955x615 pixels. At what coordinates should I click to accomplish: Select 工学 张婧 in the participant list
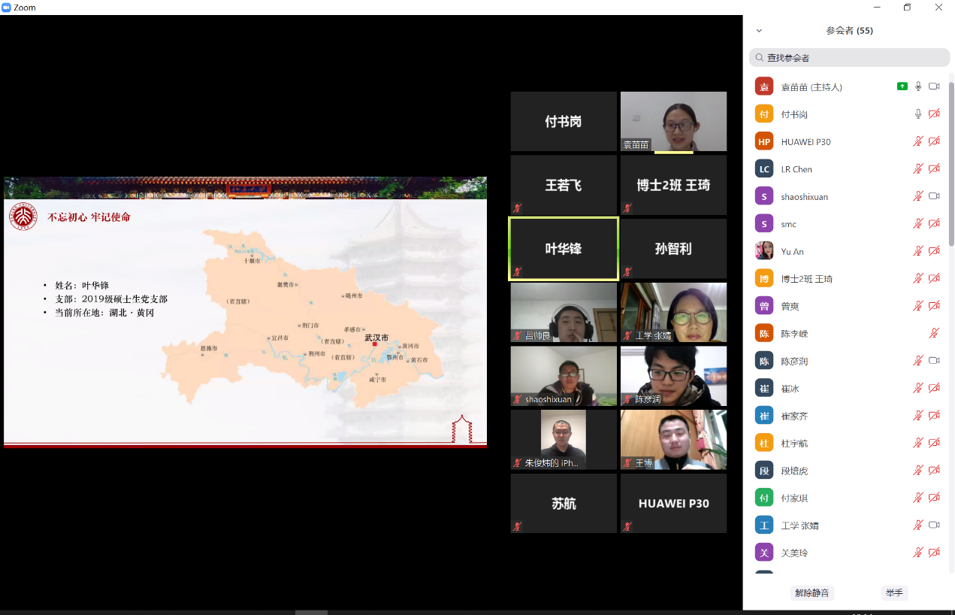[799, 526]
